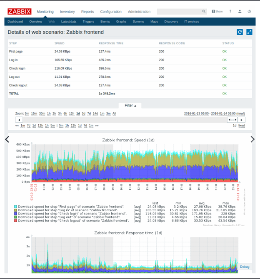Set zoom to All
The image size is (260, 279).
114,114
